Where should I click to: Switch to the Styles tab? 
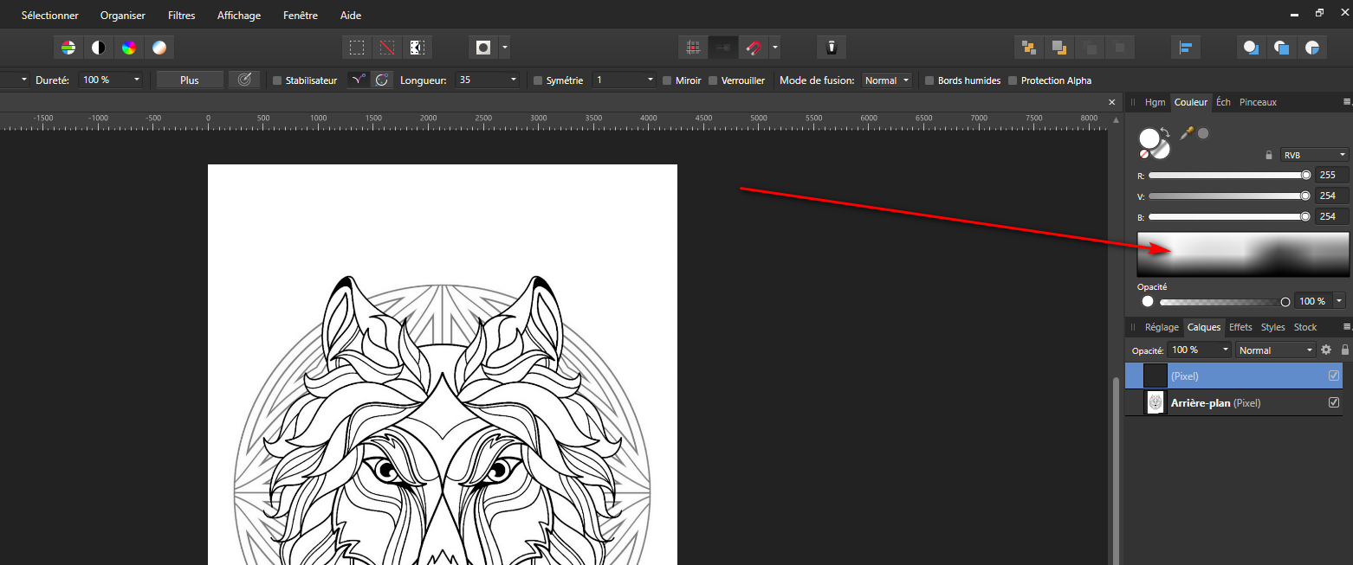pyautogui.click(x=1272, y=327)
